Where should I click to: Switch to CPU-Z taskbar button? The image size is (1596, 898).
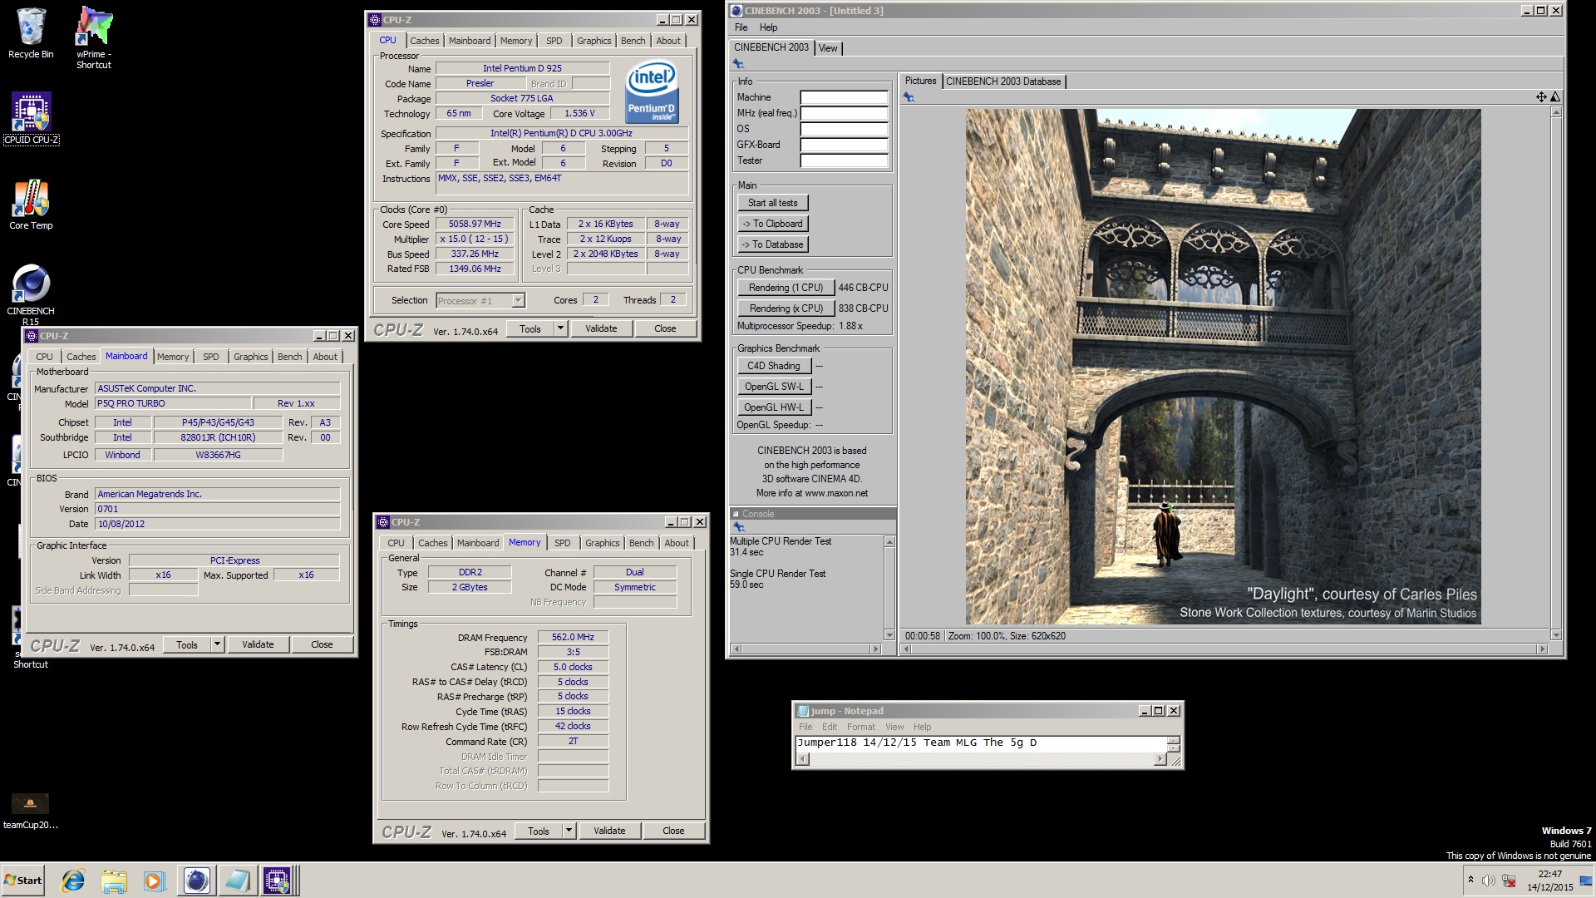(x=278, y=881)
